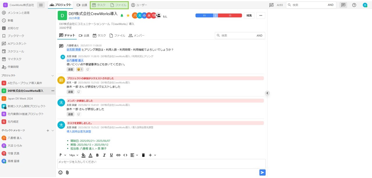
Task: Switch to the top ユーザー tab
Action: [139, 5]
